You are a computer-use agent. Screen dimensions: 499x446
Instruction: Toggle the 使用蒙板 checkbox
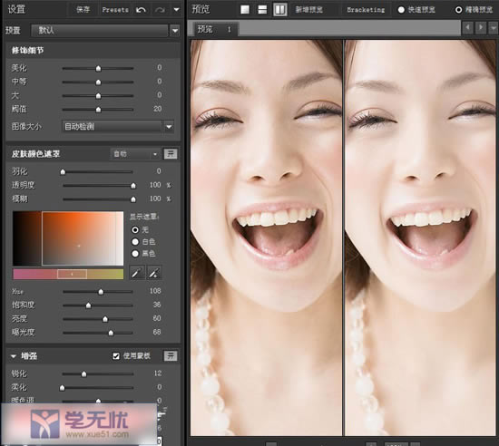point(116,356)
